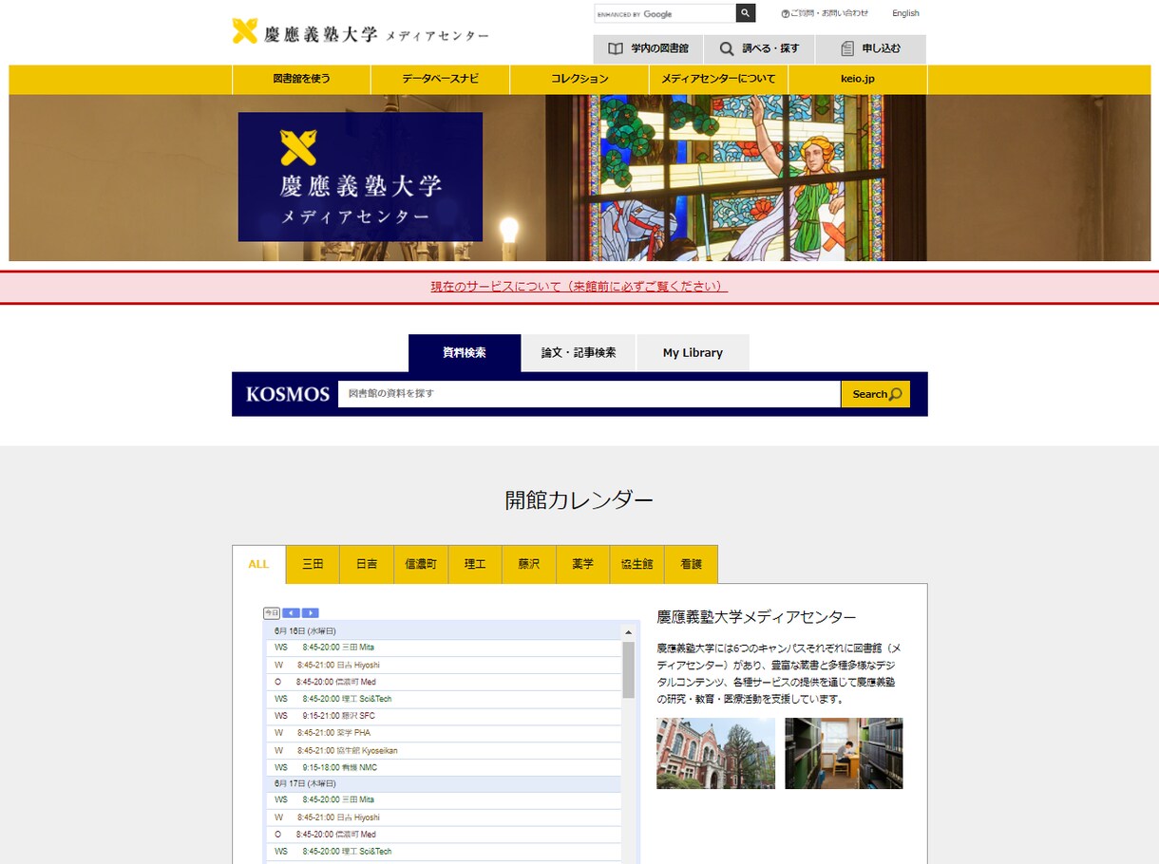The width and height of the screenshot is (1159, 864).
Task: Open データベースナビ navigation item
Action: [x=440, y=79]
